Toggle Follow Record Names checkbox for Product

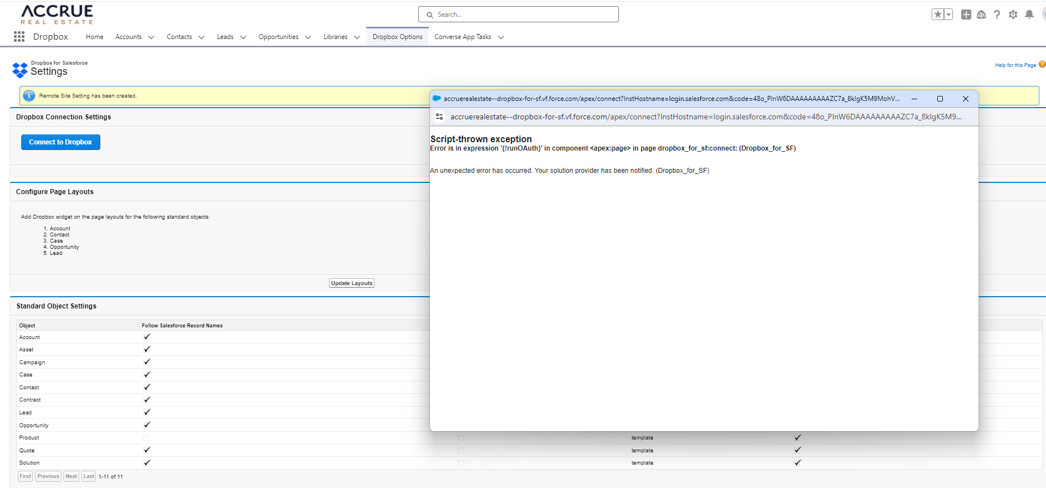point(146,438)
